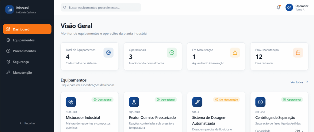Open the Total de Equipamentos card
The image size is (314, 132).
[90, 56]
